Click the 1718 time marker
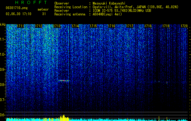191x121 pixels. click(148, 26)
